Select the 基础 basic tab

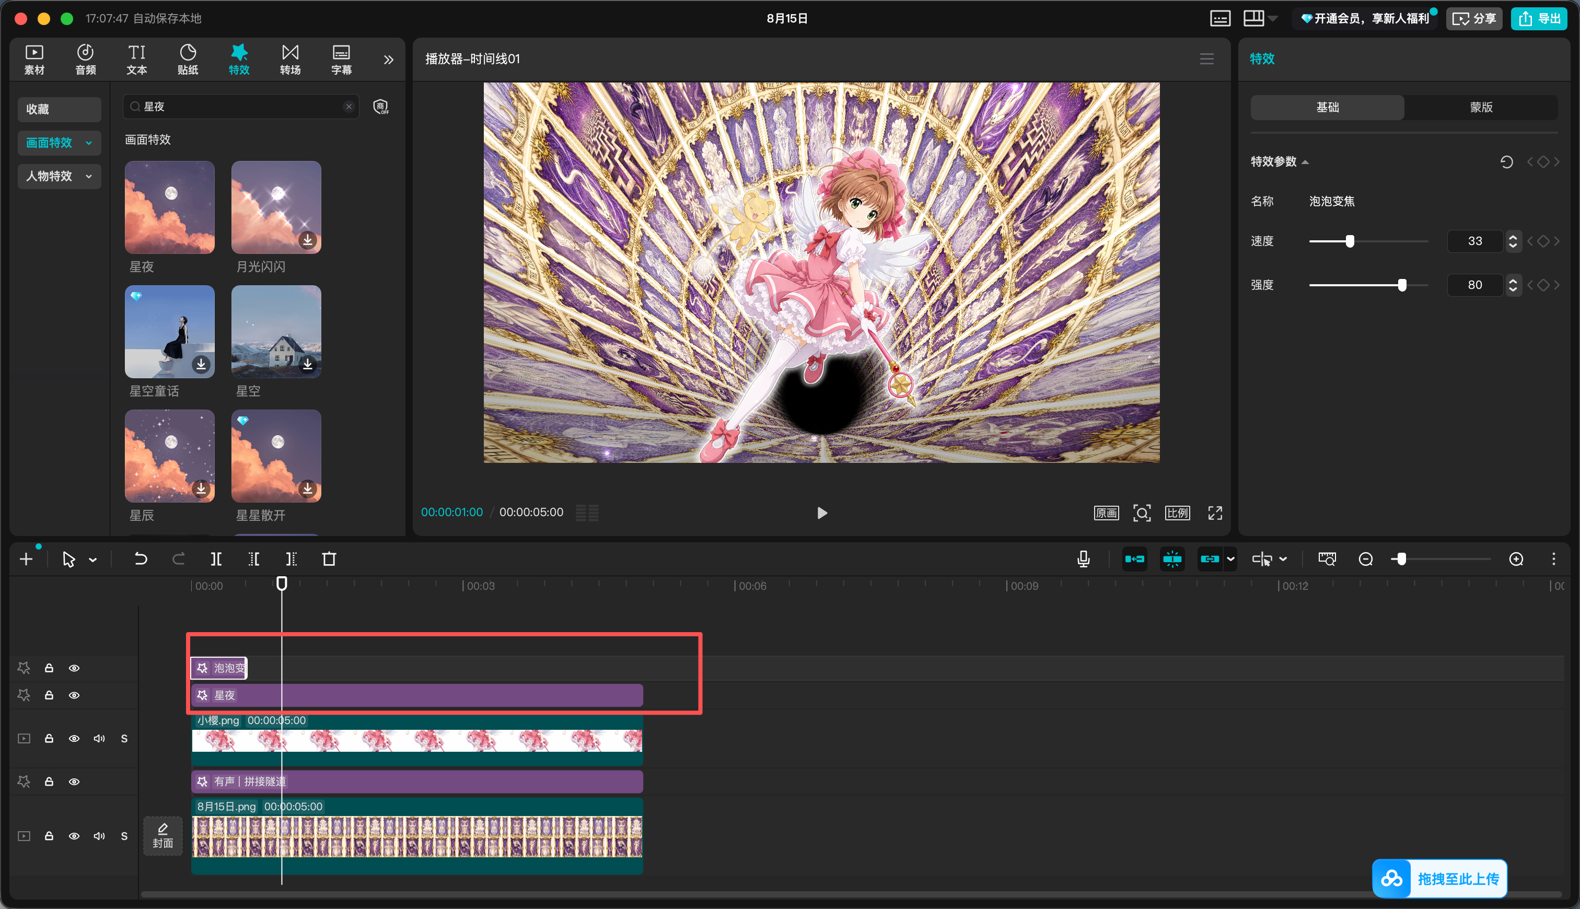[1327, 108]
